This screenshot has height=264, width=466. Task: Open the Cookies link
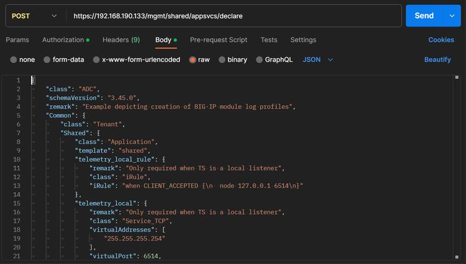click(441, 40)
